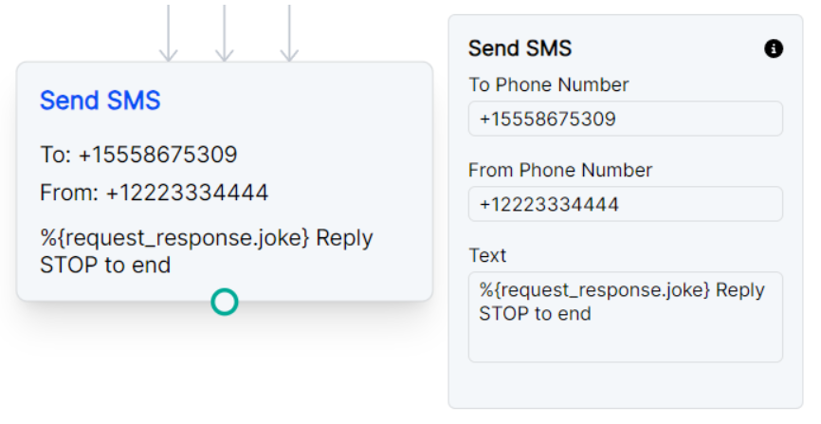
Task: Click the From Phone Number label
Action: coord(560,171)
